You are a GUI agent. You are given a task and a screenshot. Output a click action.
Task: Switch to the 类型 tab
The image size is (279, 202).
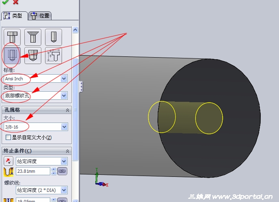pos(14,16)
